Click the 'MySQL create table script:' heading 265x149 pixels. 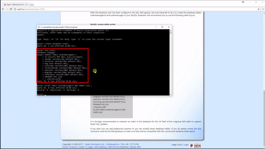click(x=103, y=24)
